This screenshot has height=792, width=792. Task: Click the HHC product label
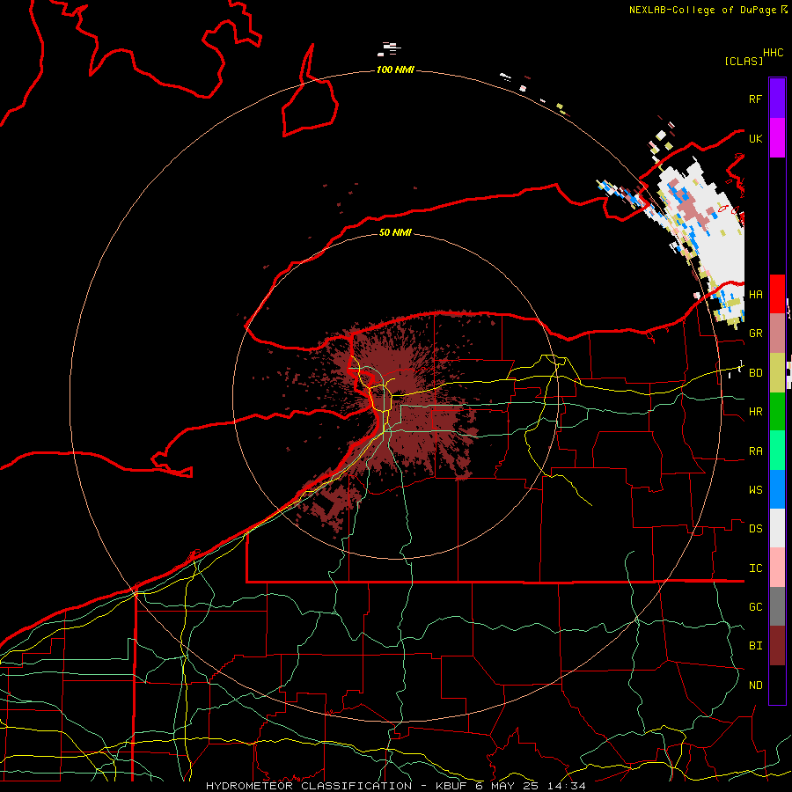[773, 53]
